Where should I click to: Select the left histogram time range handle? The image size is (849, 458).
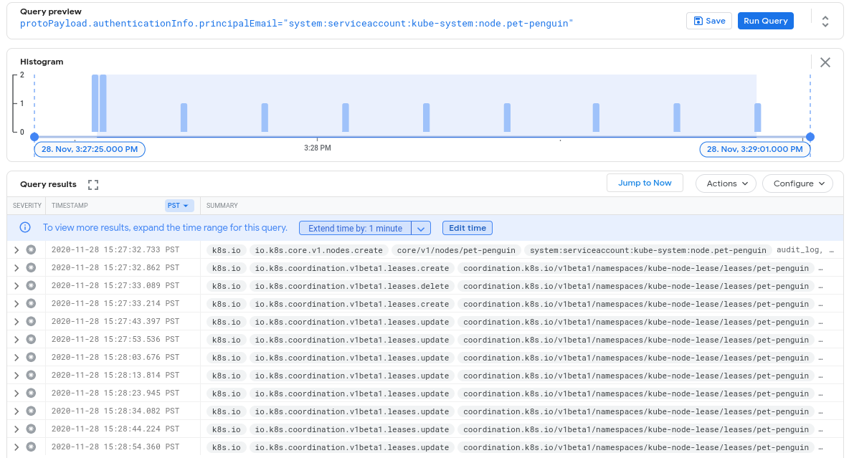[34, 137]
